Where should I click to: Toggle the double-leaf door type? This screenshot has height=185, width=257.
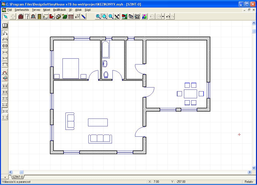coord(5,39)
